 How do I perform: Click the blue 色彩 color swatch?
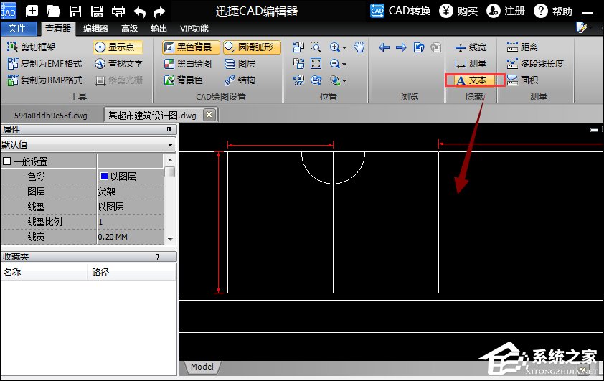pos(104,176)
